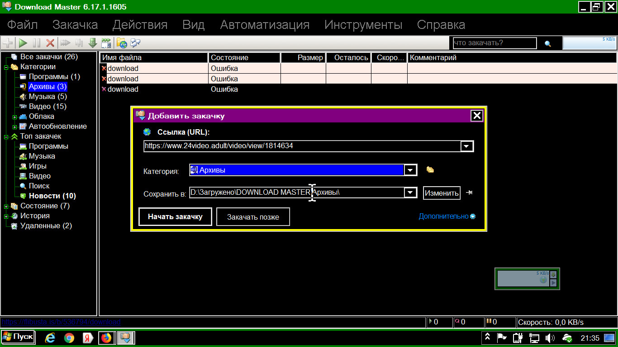This screenshot has height=347, width=618.
Task: Open the Категория dropdown arrow
Action: point(410,170)
